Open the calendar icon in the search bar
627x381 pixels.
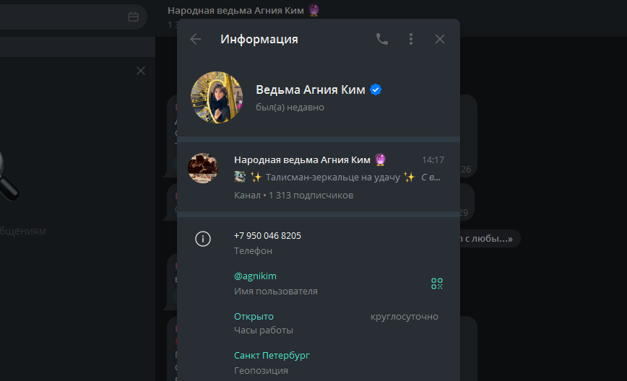tap(133, 17)
